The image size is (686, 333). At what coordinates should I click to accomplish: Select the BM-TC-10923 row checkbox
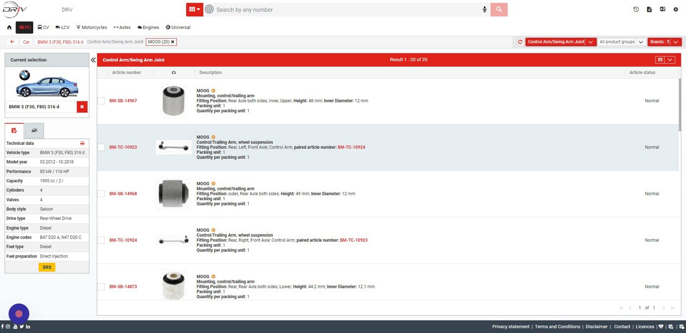click(x=101, y=147)
